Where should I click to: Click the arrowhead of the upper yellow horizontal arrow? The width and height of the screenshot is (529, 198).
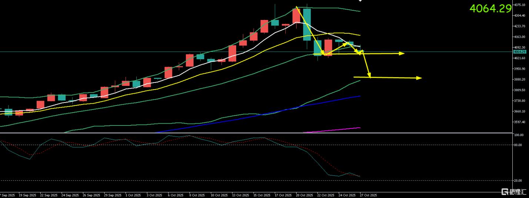click(402, 54)
